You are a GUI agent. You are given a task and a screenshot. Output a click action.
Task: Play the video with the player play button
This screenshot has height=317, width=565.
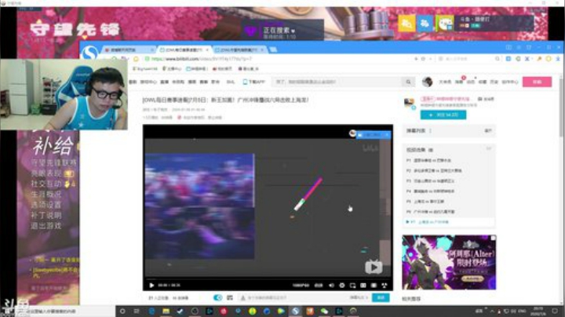[x=151, y=286]
